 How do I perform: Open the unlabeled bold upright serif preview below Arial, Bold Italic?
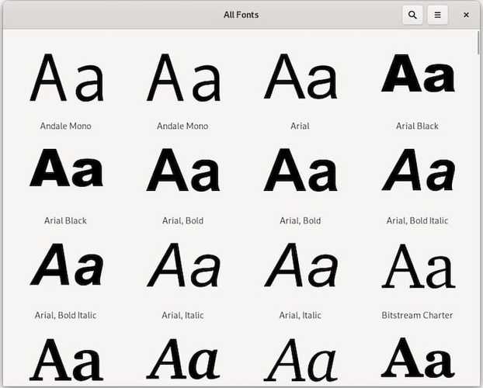66,359
